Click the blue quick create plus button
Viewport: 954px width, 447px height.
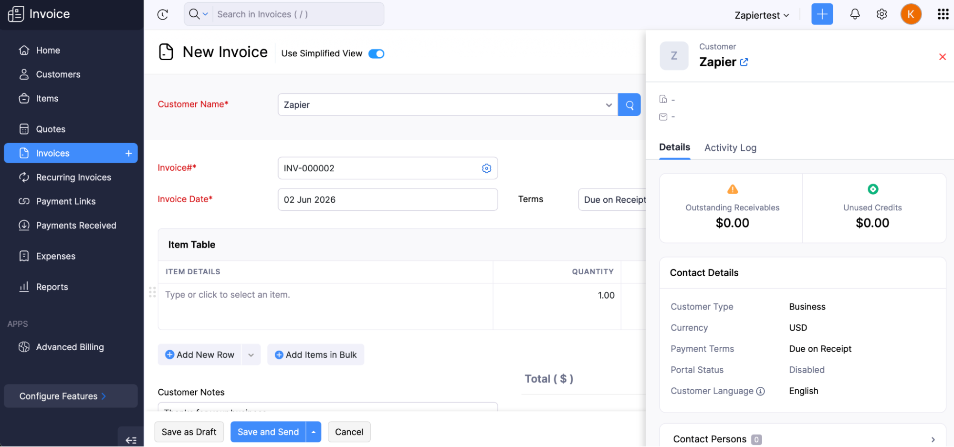[x=822, y=14]
